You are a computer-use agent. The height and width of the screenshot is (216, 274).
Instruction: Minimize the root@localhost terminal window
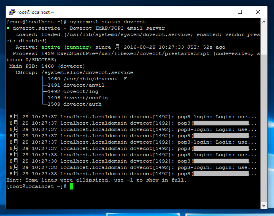point(222,12)
